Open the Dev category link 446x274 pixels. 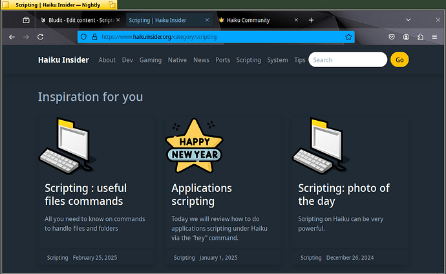tap(127, 60)
